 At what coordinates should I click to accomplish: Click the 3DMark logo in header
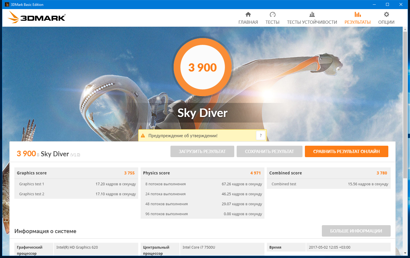(37, 17)
